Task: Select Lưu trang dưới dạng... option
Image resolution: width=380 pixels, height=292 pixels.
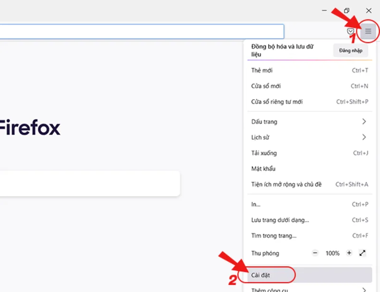Action: coord(310,220)
